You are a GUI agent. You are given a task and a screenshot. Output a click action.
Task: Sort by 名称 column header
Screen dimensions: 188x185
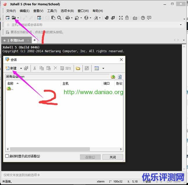pyautogui.click(x=33, y=83)
